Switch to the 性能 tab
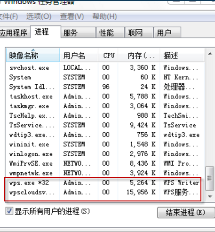The width and height of the screenshot is (215, 232). [110, 32]
